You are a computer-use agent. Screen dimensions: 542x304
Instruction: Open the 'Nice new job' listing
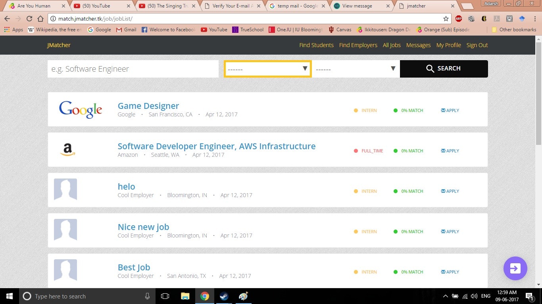[143, 227]
